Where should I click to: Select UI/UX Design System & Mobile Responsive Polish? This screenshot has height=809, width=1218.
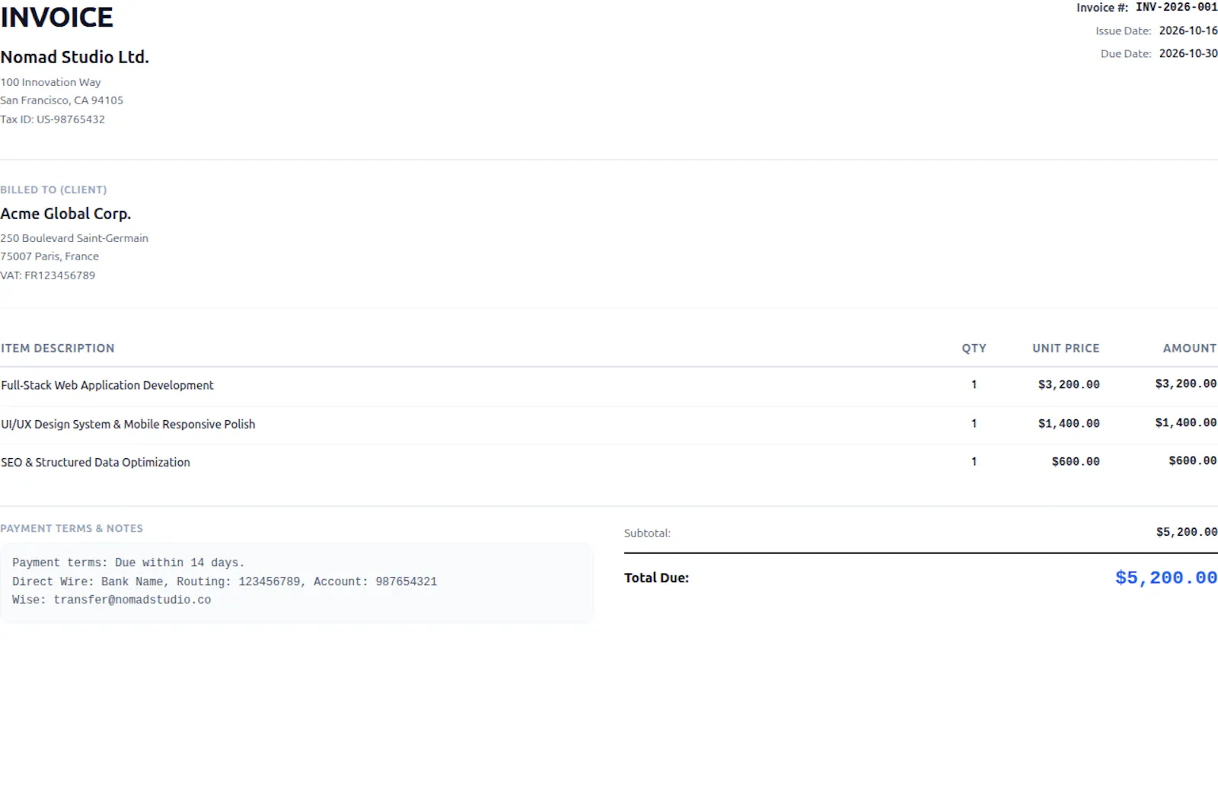point(128,424)
